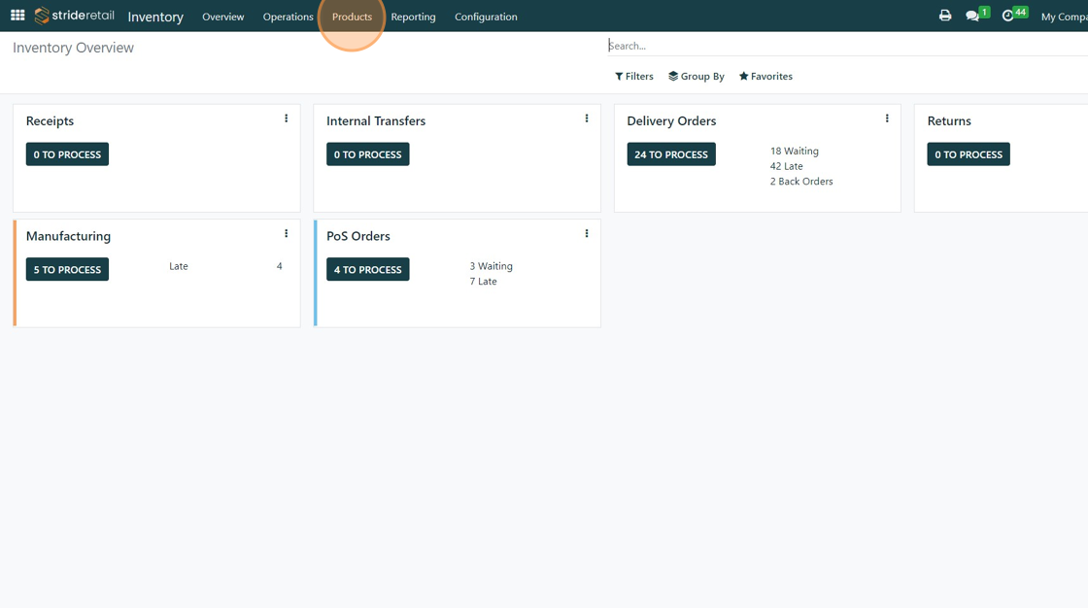1088x608 pixels.
Task: Open the Reporting menu
Action: coord(413,17)
